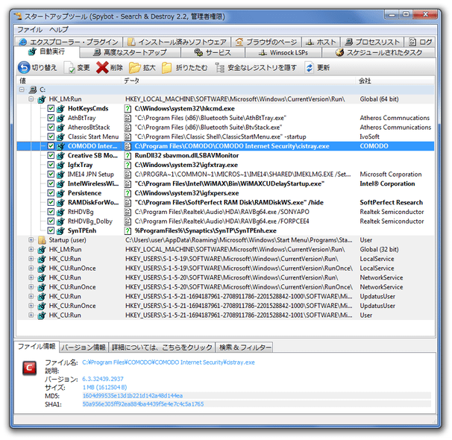452x440 pixels.
Task: Switch to the サービス tab
Action: pos(213,53)
